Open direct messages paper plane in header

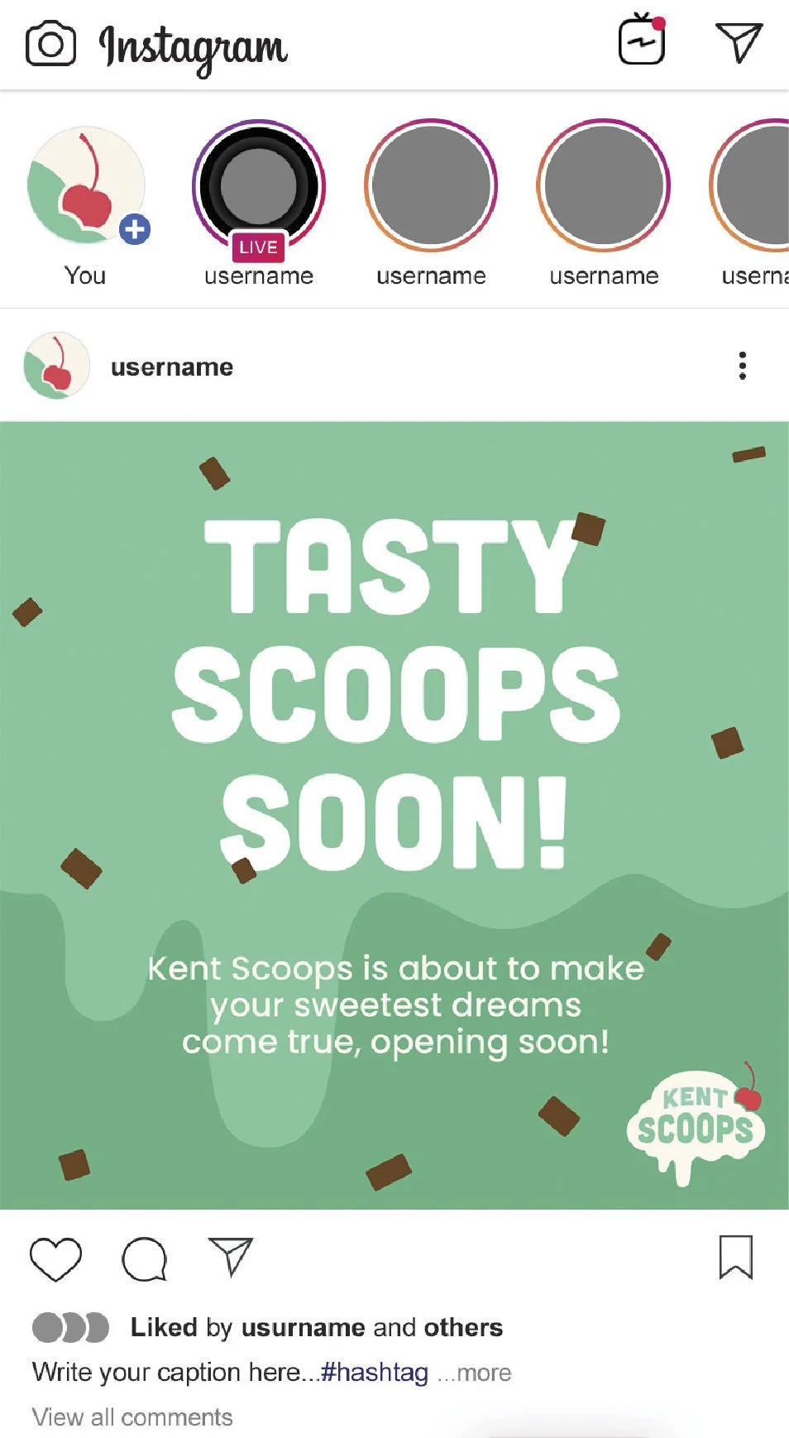(738, 41)
